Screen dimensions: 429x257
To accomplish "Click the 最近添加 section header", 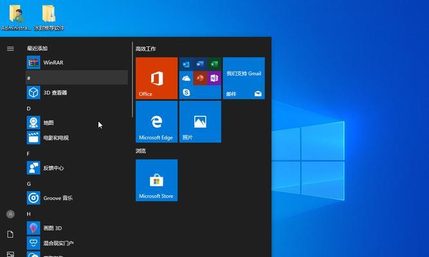I will [x=37, y=48].
